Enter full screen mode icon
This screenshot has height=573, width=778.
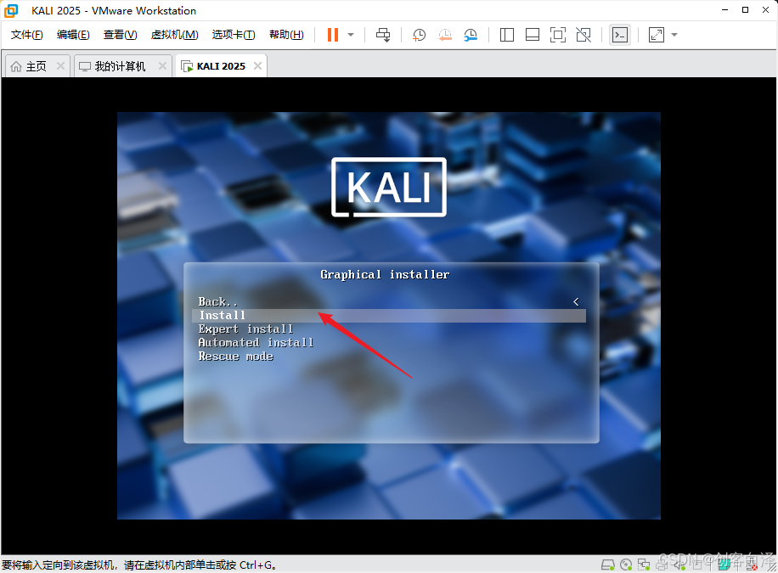[558, 35]
